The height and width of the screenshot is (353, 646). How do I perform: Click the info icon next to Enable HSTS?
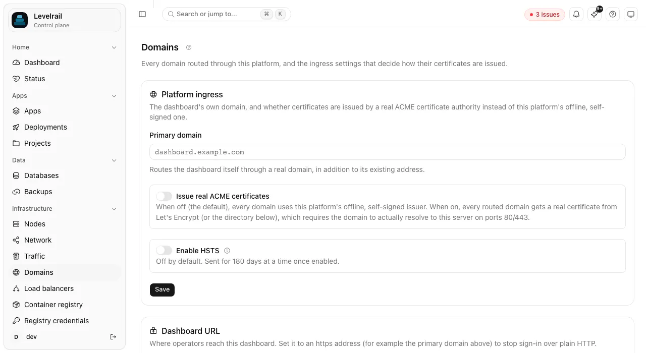point(227,251)
